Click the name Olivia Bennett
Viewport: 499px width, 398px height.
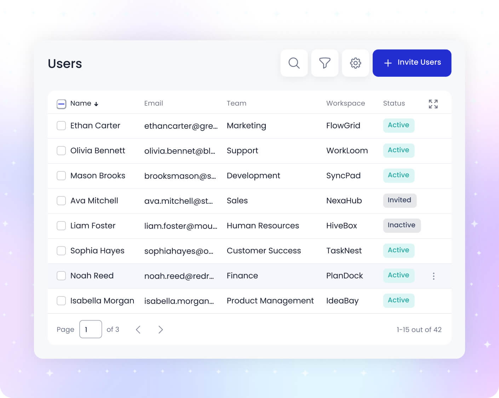pos(98,151)
